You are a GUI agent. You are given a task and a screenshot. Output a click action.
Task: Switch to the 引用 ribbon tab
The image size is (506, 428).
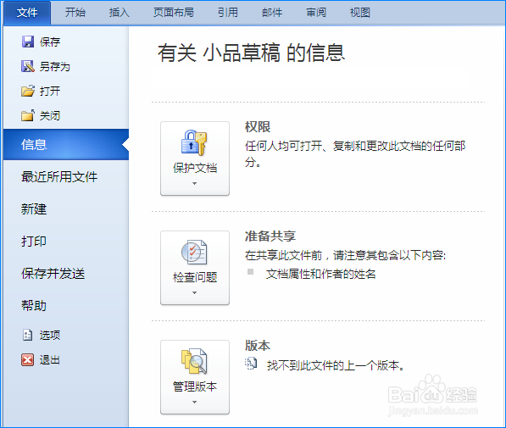coord(228,13)
